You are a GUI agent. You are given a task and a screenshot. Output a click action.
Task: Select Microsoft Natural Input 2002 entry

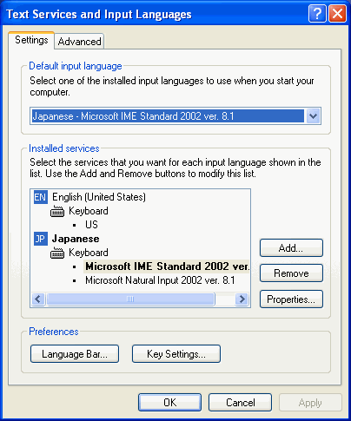pos(160,280)
